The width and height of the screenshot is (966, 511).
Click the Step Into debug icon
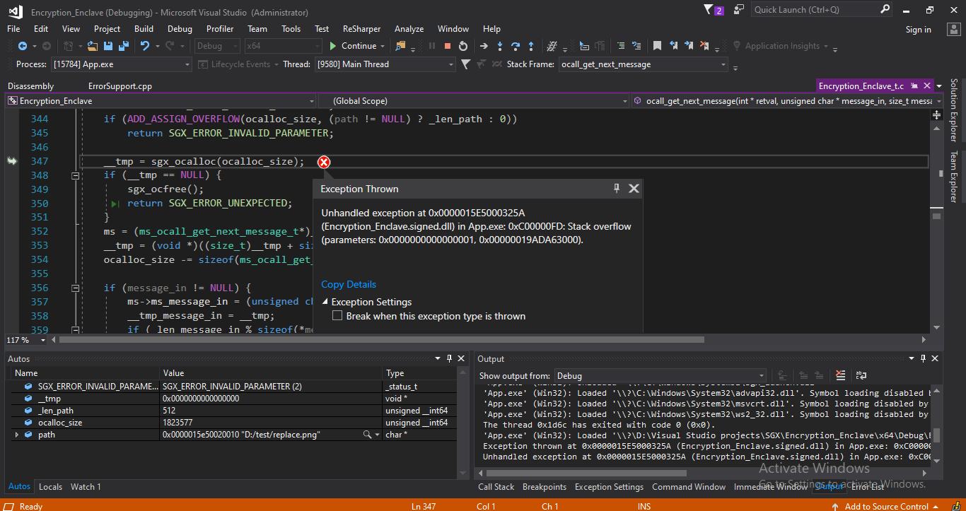coord(500,46)
